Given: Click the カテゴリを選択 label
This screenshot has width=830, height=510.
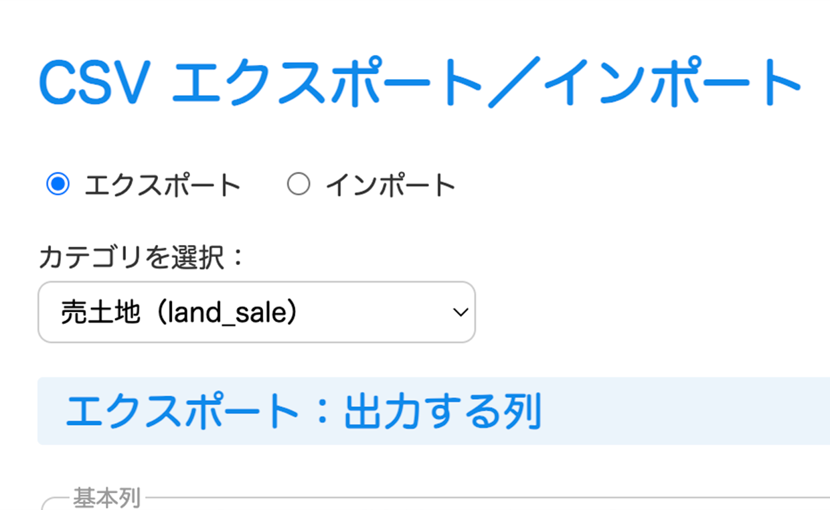Looking at the screenshot, I should tap(131, 258).
